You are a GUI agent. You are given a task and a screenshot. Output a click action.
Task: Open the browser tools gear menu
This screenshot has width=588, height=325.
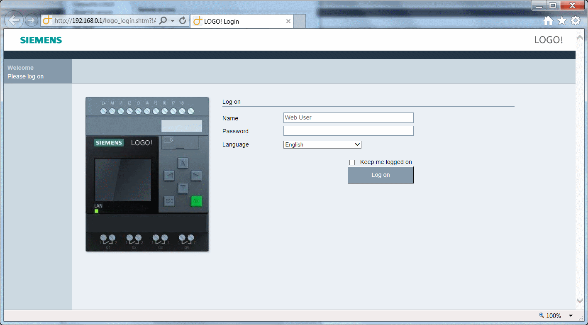coord(575,21)
